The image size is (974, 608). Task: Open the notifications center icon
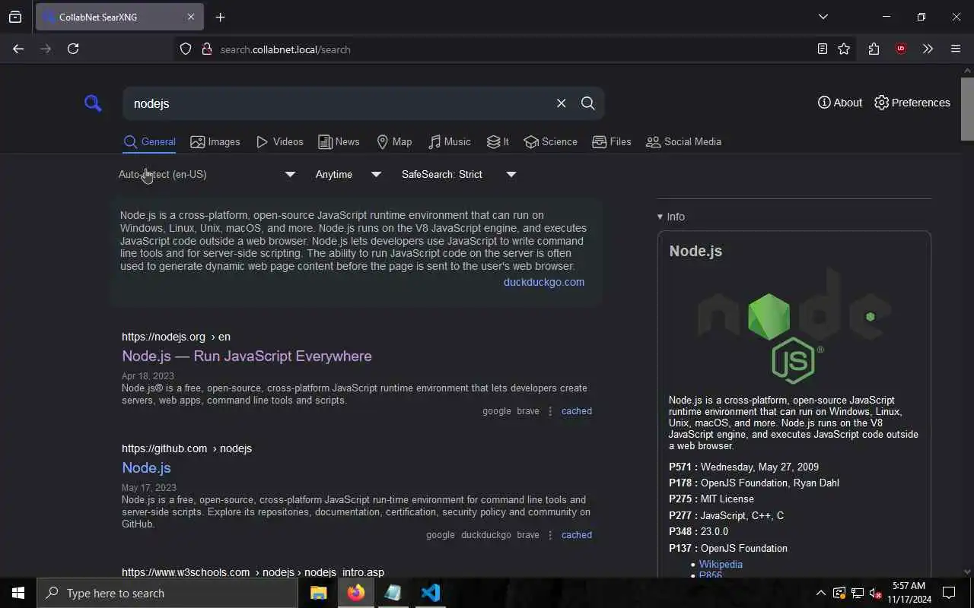pyautogui.click(x=949, y=593)
